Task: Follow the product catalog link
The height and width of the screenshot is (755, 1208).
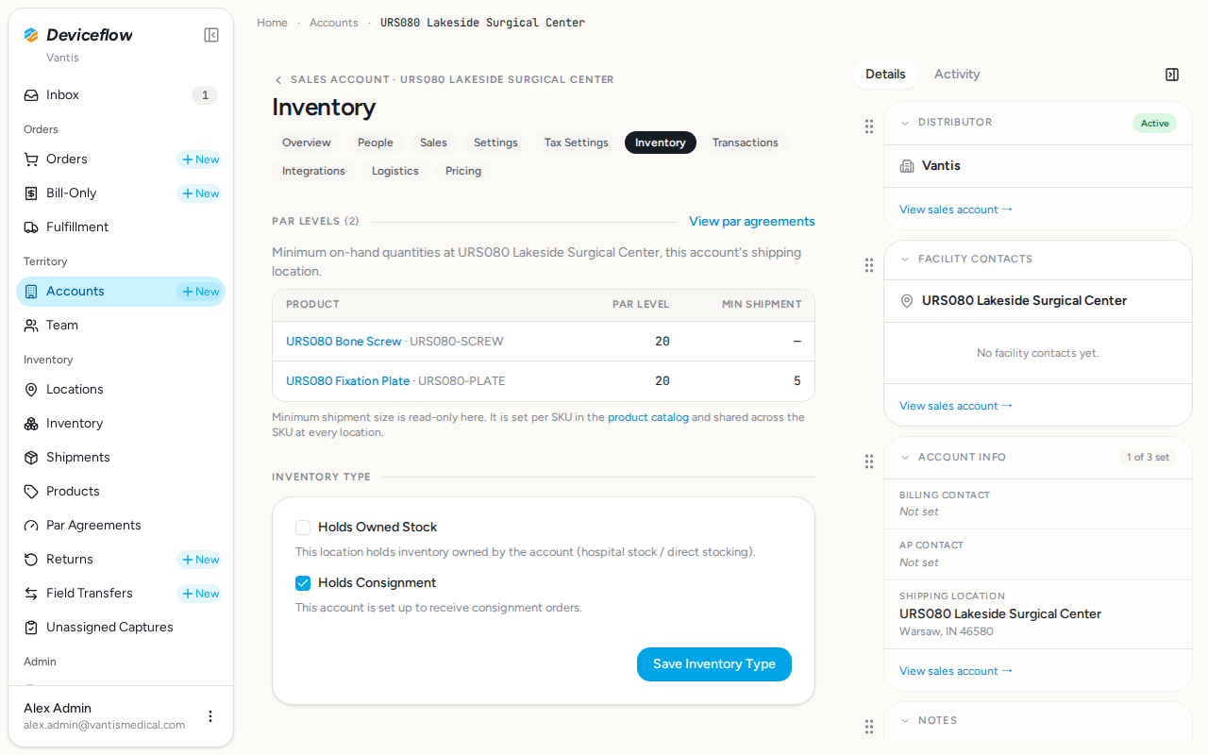Action: click(x=648, y=417)
